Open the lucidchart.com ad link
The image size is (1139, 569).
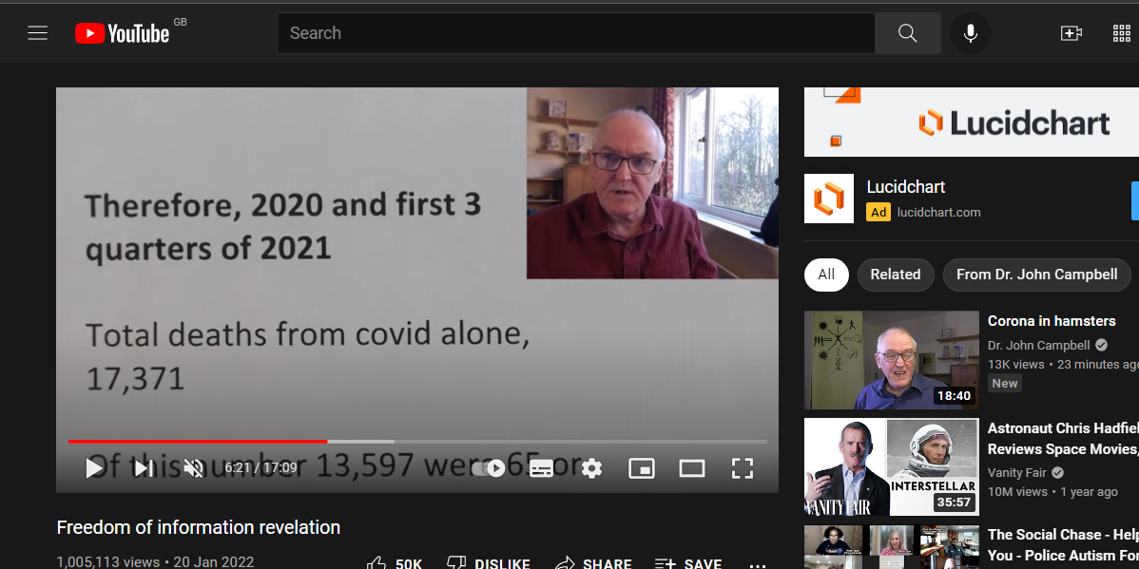(x=938, y=213)
